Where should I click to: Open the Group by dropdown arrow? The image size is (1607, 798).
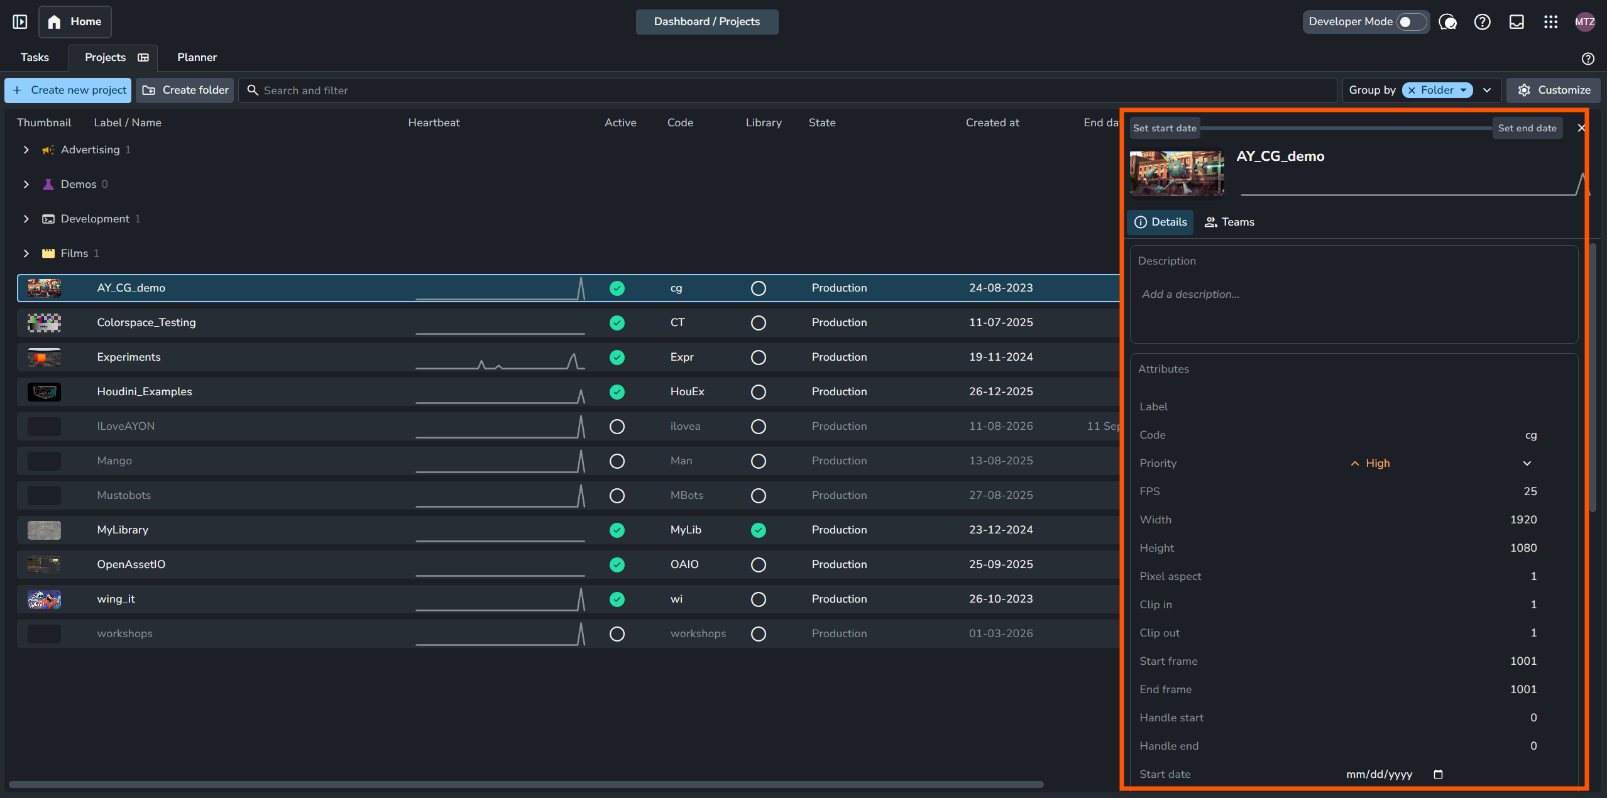(1487, 90)
